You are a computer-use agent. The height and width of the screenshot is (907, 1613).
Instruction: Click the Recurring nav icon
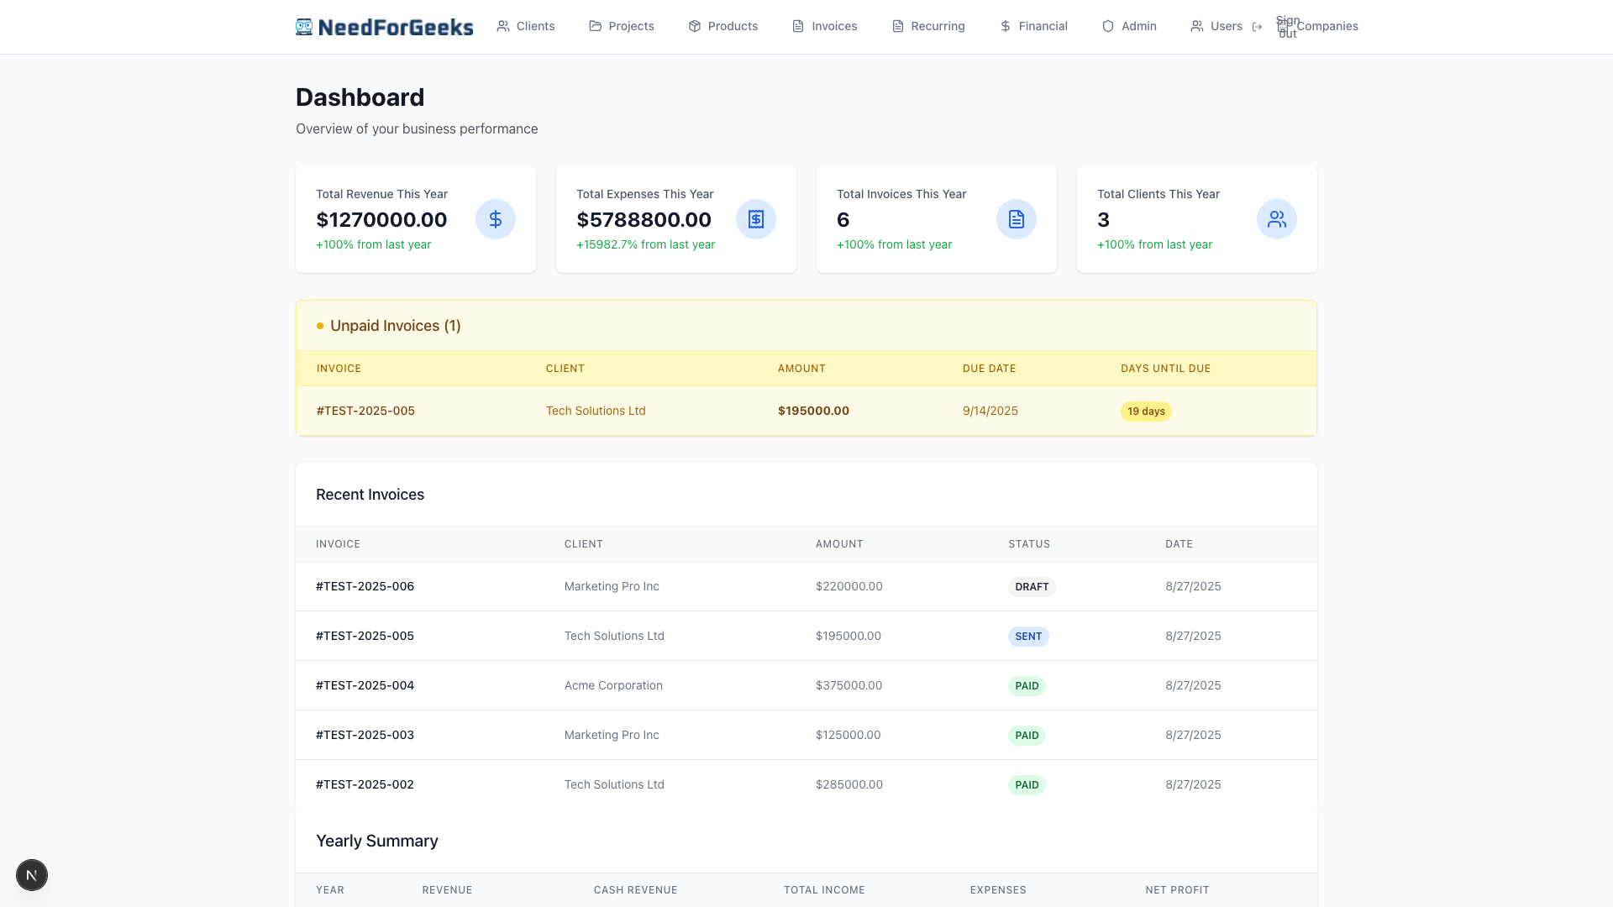[x=896, y=26]
